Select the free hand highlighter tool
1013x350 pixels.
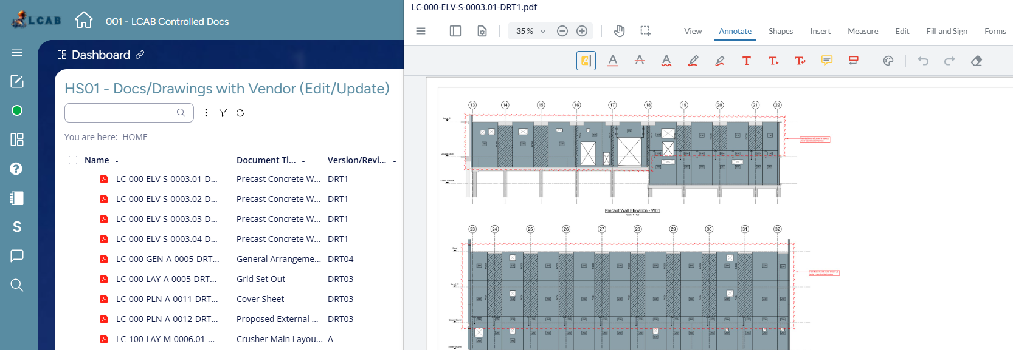tap(720, 61)
